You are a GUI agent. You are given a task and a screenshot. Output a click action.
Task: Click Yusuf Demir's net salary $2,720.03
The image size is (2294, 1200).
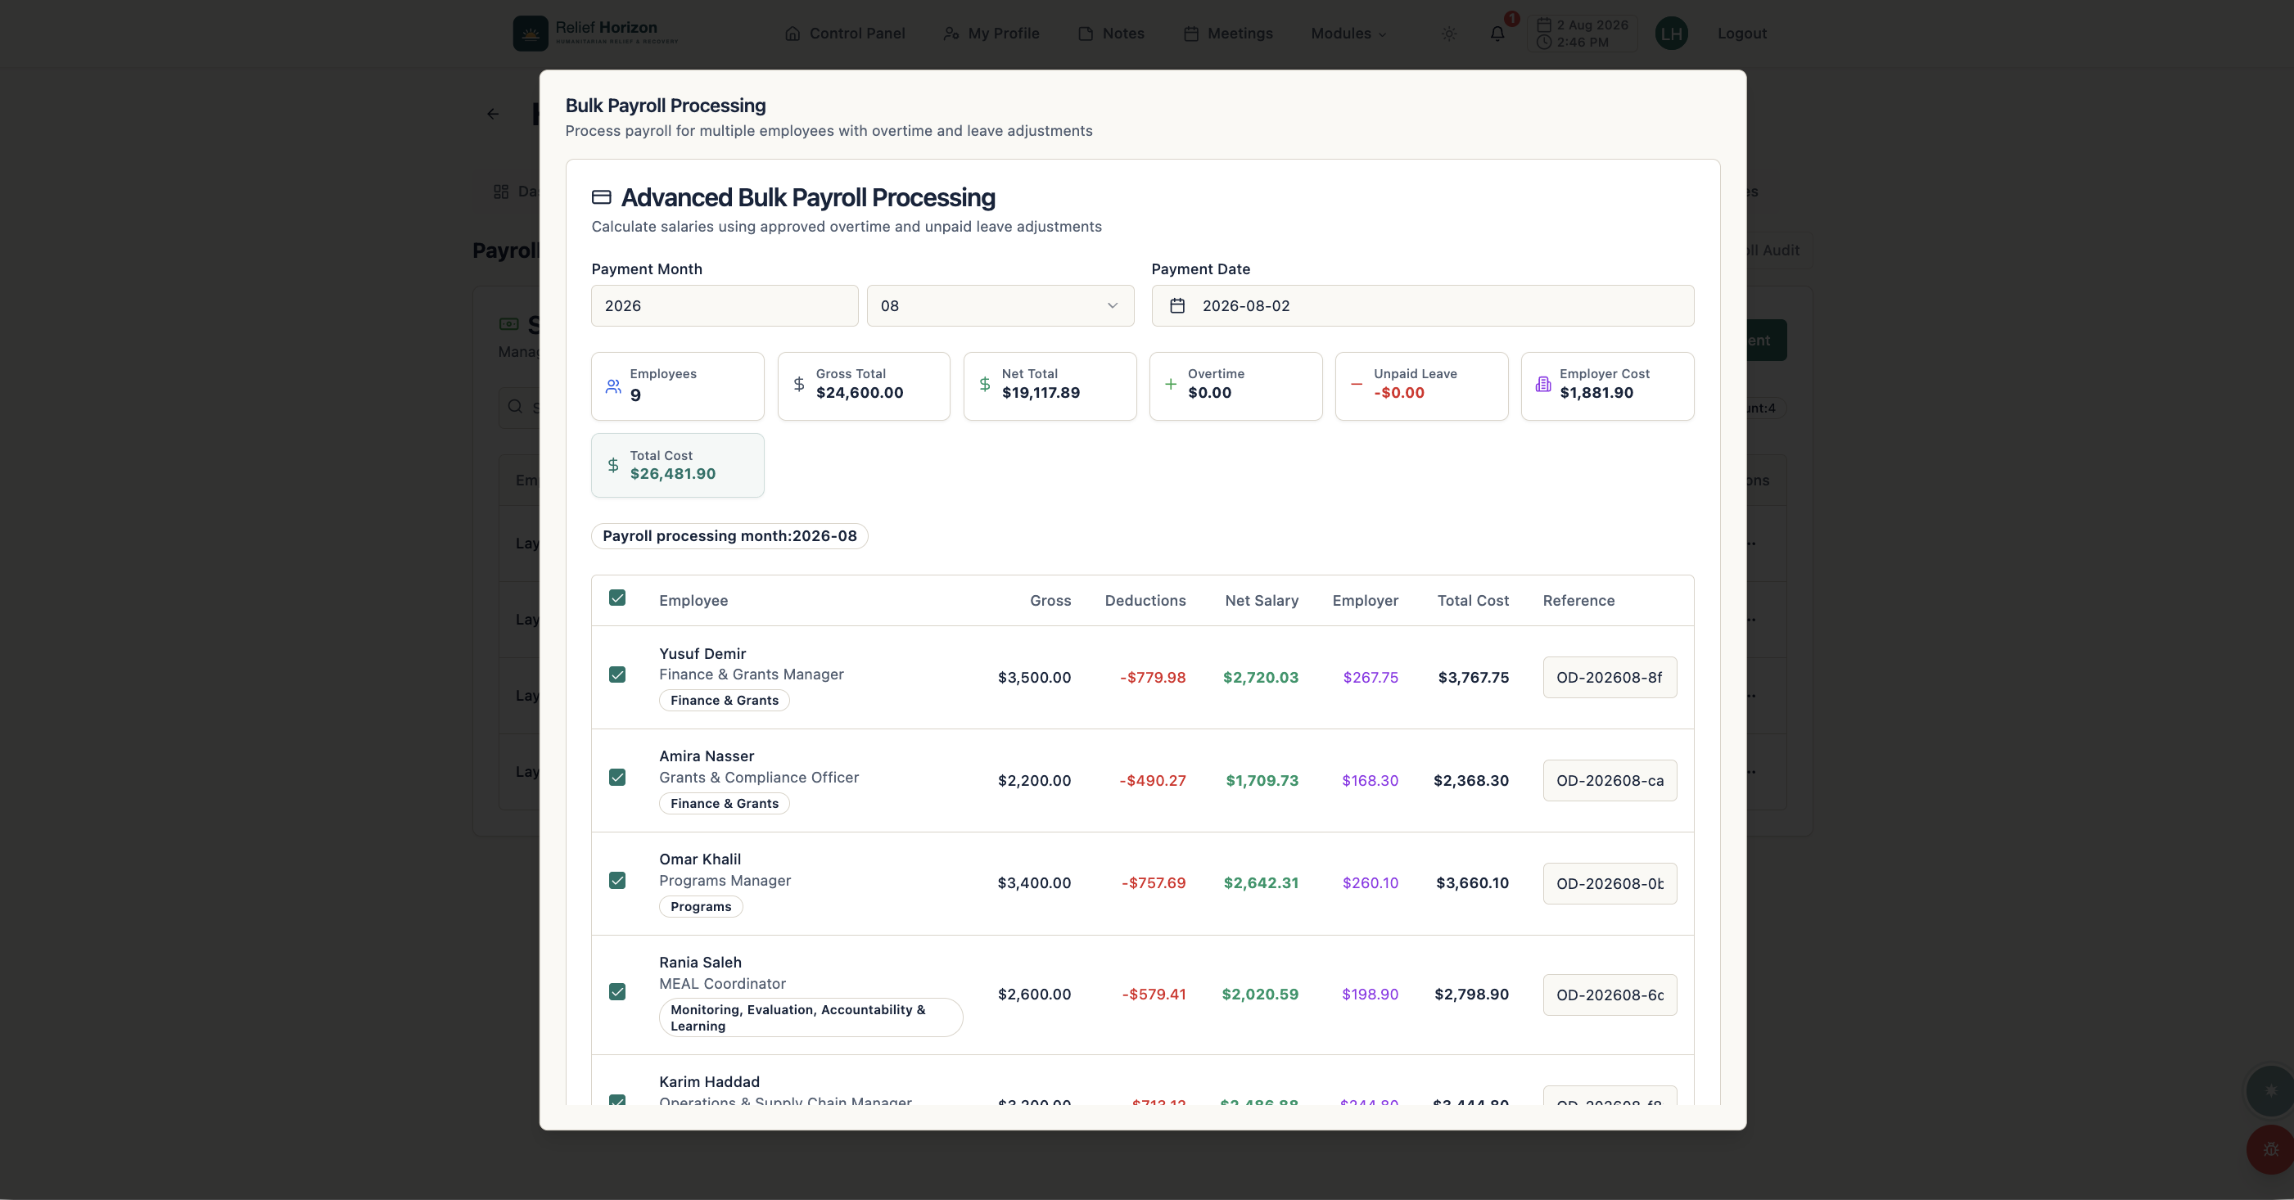click(x=1260, y=678)
